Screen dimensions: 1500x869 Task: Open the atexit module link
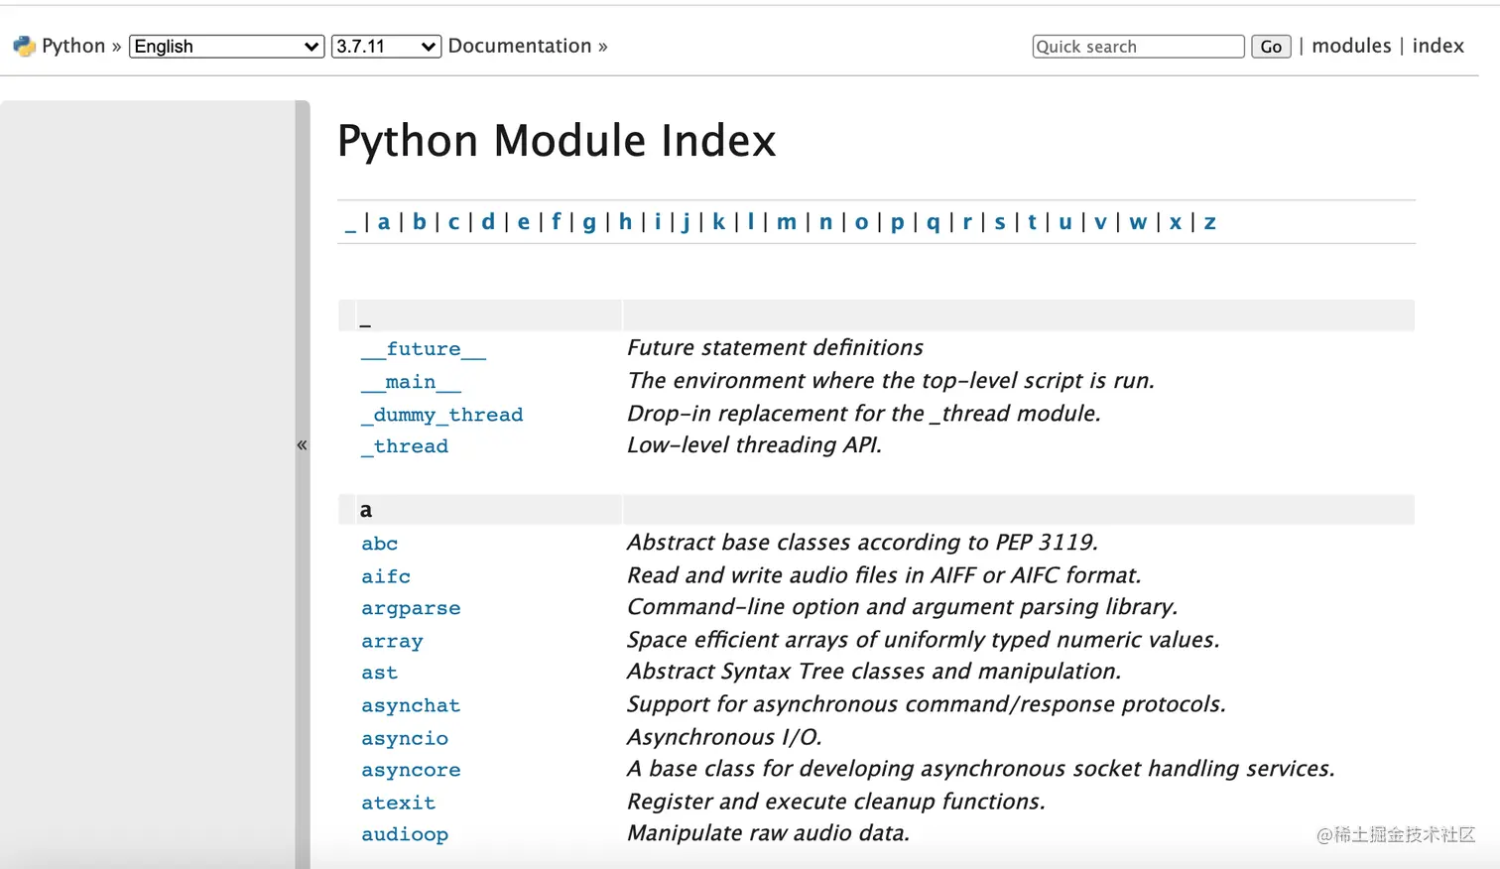click(398, 803)
